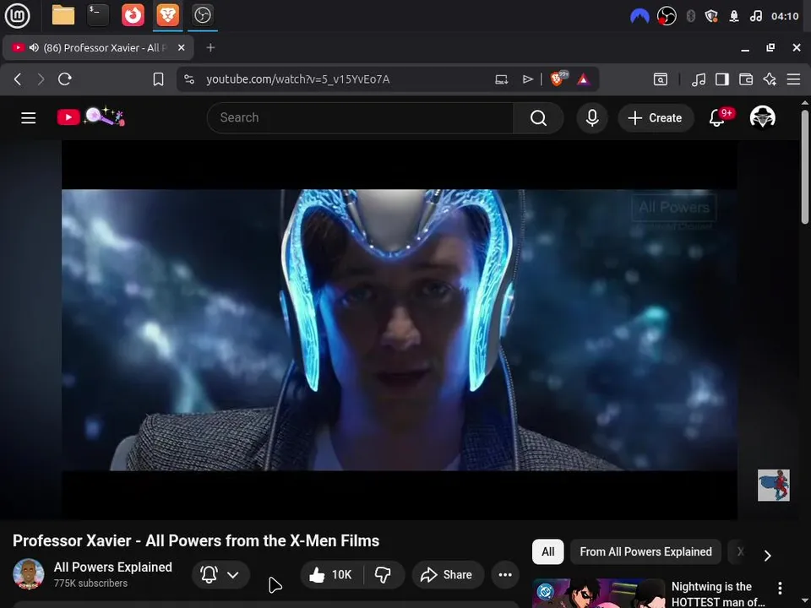This screenshot has height=608, width=811.
Task: Switch to Brave browser in the taskbar
Action: 167,15
